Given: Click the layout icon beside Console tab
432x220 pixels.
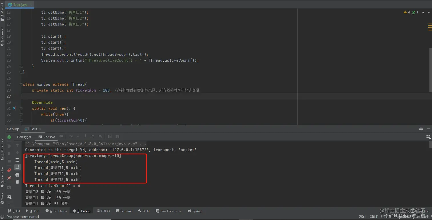Looking at the screenshot, I should (x=61, y=137).
